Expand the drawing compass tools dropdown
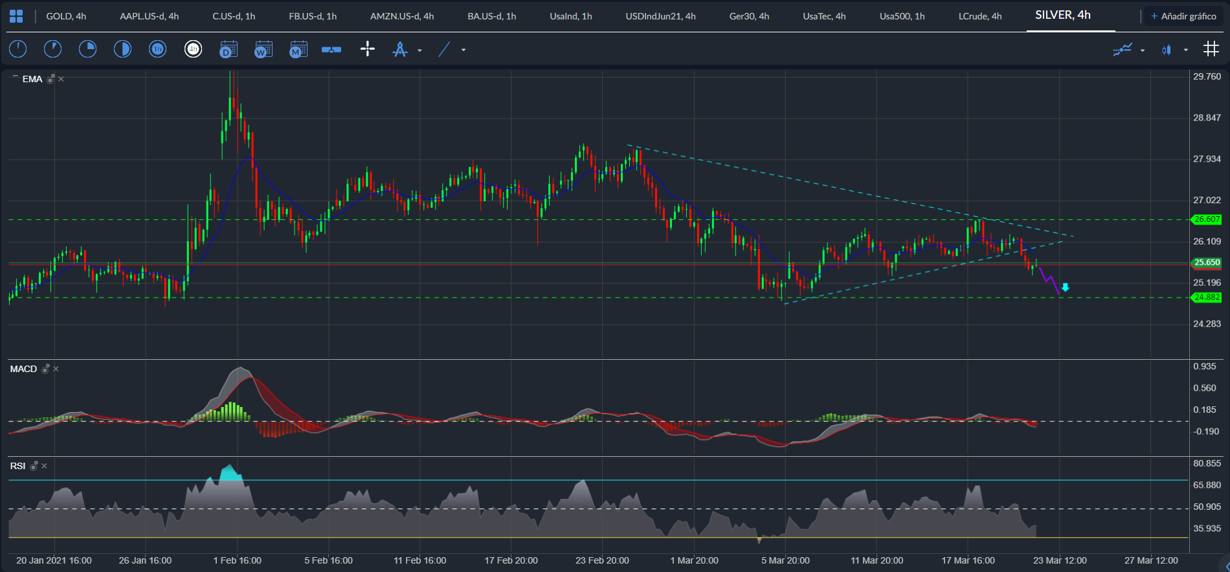The image size is (1230, 572). (419, 50)
